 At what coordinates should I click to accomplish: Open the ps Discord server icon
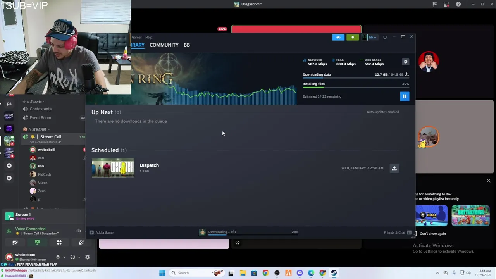click(9, 103)
